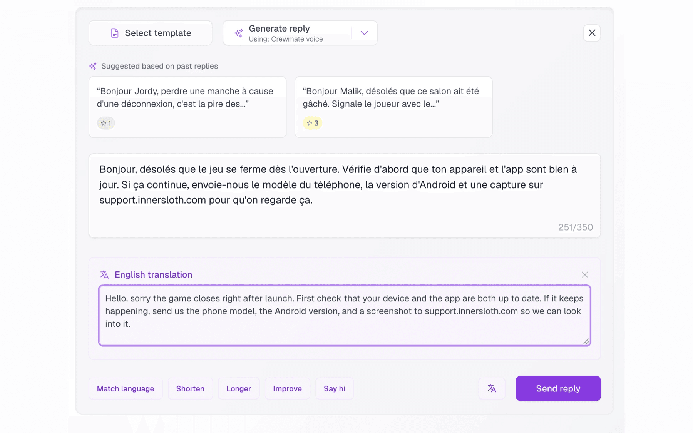
Task: Click the 3-star rating badge
Action: point(312,123)
